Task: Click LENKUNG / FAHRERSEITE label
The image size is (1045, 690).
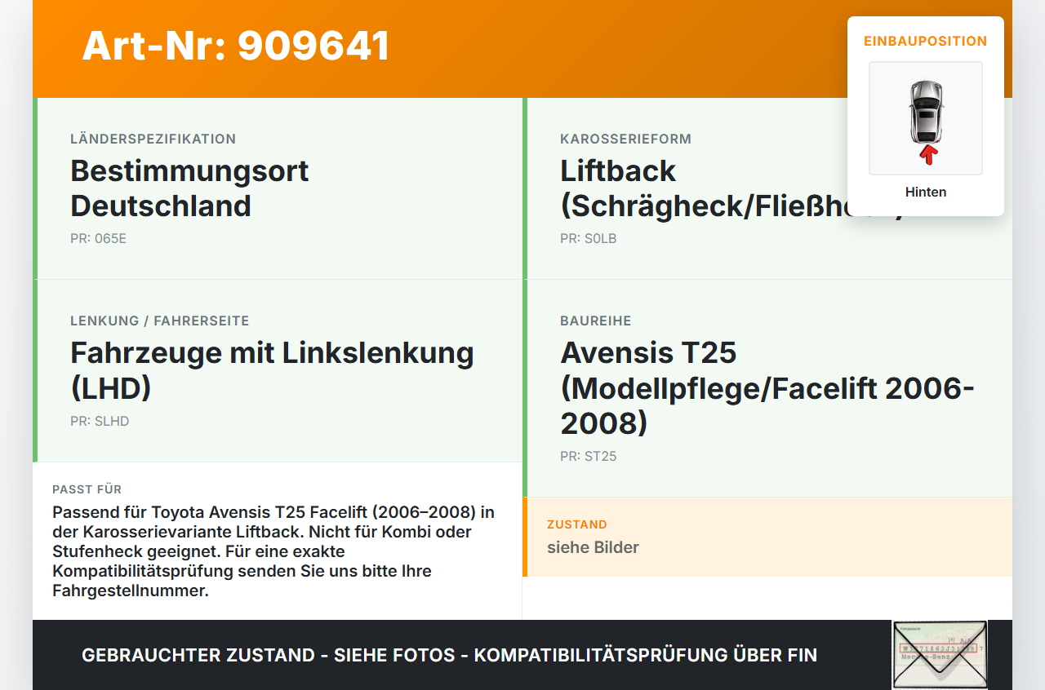Action: pyautogui.click(x=160, y=321)
